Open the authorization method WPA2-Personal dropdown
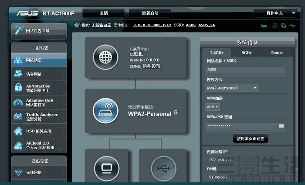305x185 pixels. pos(232,88)
